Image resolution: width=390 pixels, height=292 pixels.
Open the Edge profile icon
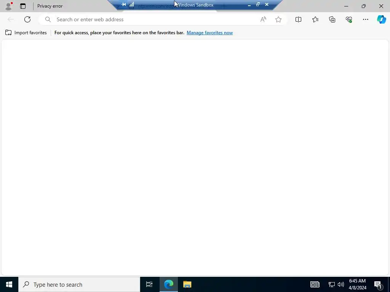(x=9, y=6)
